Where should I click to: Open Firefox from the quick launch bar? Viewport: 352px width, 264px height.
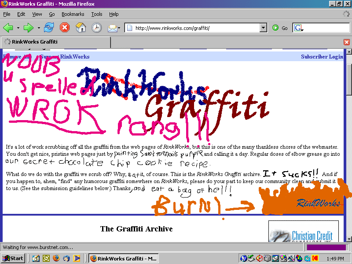click(x=56, y=258)
